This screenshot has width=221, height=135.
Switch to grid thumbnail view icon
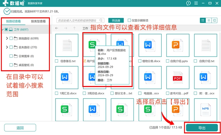tap(203, 21)
